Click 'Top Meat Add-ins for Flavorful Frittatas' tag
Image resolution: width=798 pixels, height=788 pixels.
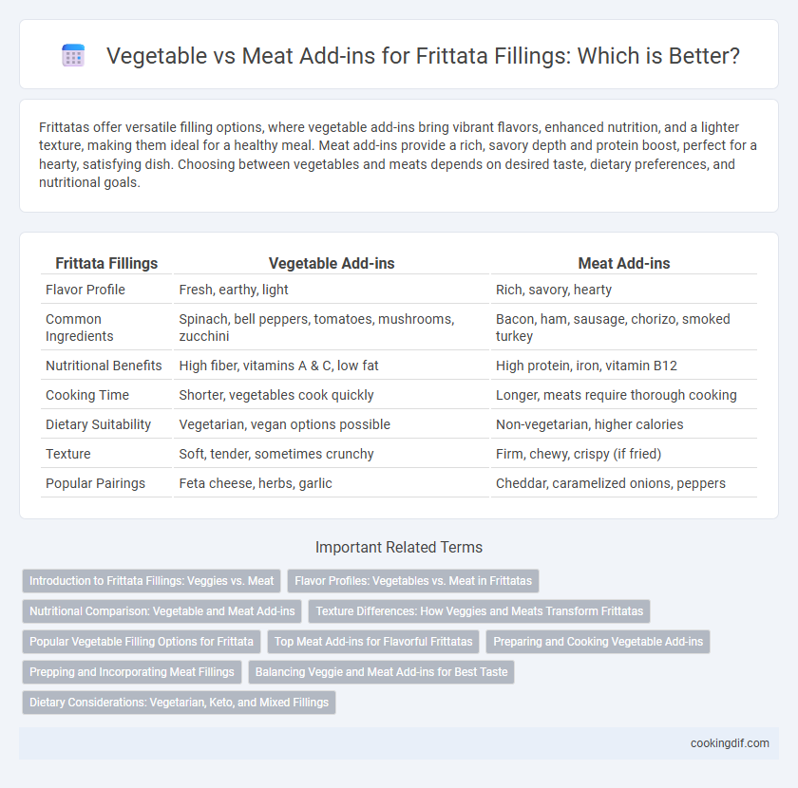point(373,642)
